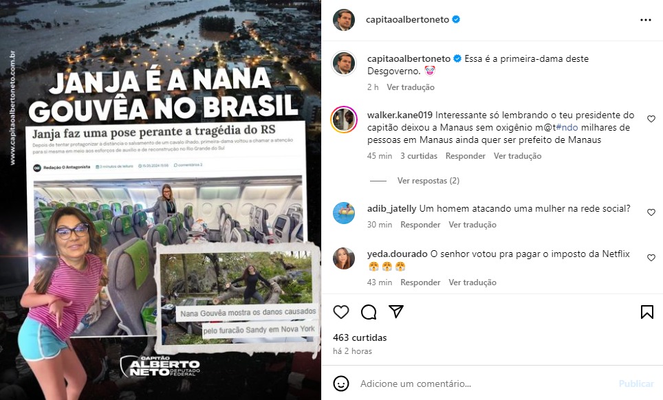Open emoji picker in the comment box

[x=341, y=384]
